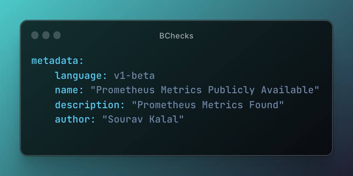Click the middle gray window dot
353x176 pixels.
click(x=46, y=36)
